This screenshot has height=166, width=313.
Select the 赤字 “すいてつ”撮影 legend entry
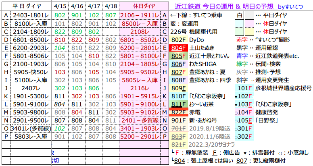tap(263, 40)
